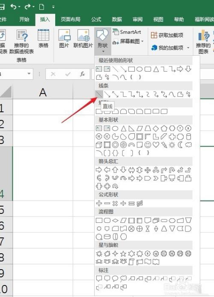Choose the division sign in 公式形状

123,204
